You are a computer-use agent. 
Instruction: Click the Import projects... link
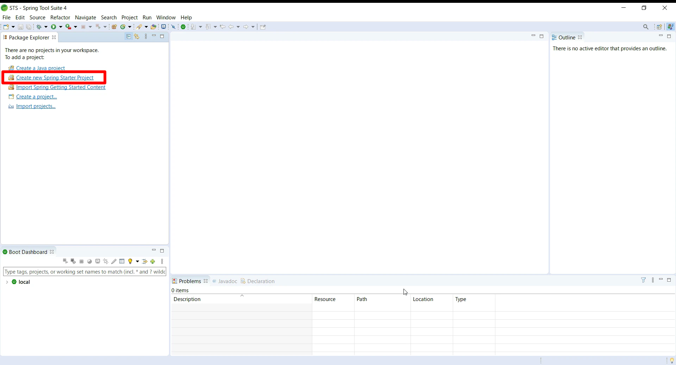pos(36,106)
